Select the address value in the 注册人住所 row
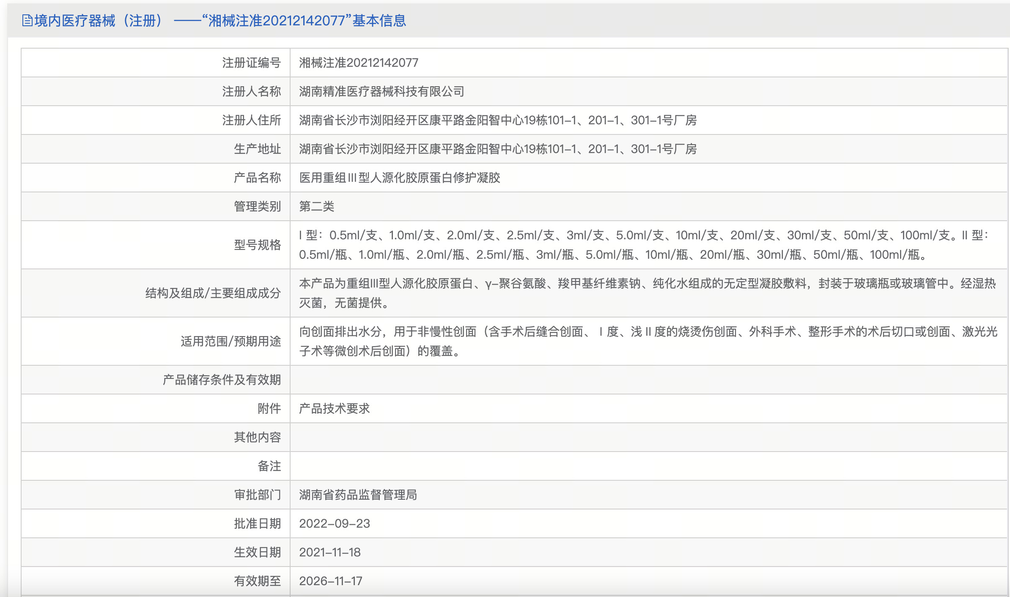The height and width of the screenshot is (597, 1010). (498, 120)
